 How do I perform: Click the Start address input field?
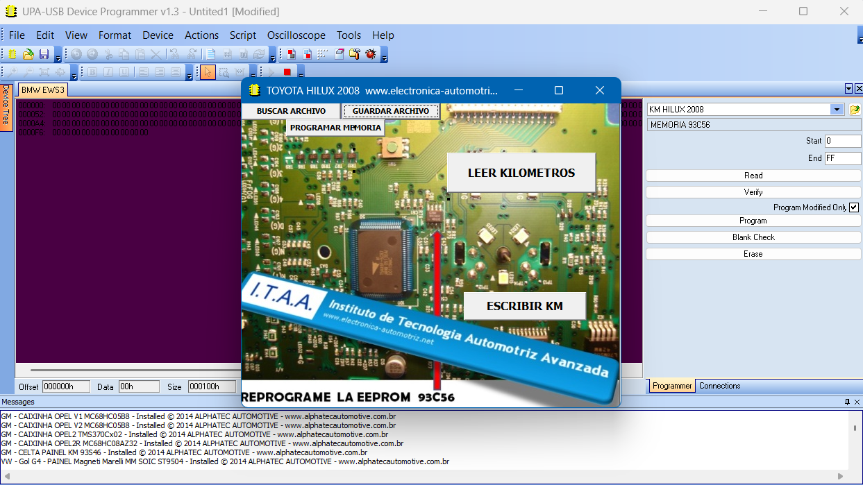point(843,141)
